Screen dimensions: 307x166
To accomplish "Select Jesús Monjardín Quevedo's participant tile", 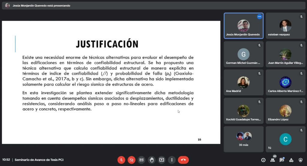I will (243, 26).
